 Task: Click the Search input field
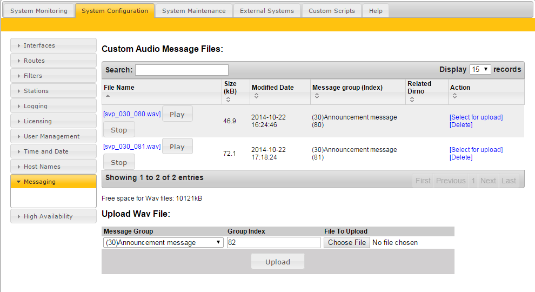click(182, 70)
